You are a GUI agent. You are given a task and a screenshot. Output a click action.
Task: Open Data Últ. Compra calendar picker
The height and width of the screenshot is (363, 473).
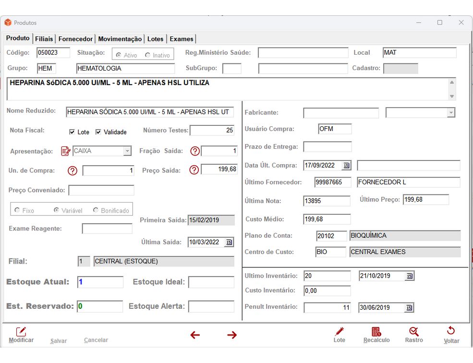pos(346,166)
